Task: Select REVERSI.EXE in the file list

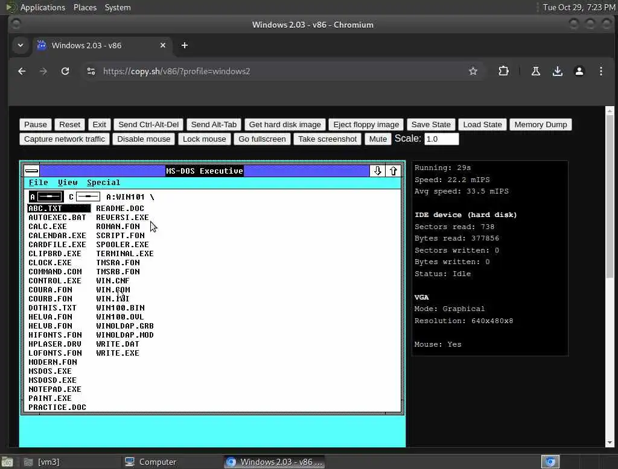Action: click(x=123, y=218)
